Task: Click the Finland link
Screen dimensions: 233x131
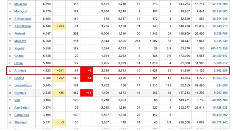Action: tap(20, 34)
